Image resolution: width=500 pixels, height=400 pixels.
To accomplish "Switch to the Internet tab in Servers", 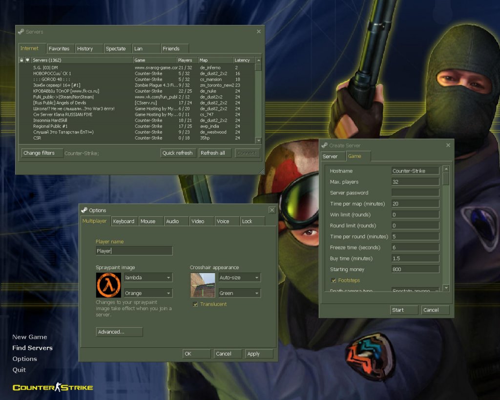I will coord(32,48).
